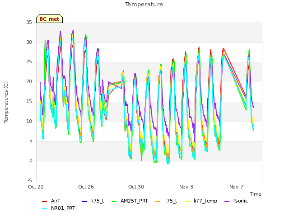Click the BC_met label tab
The width and height of the screenshot is (289, 217).
49,19
